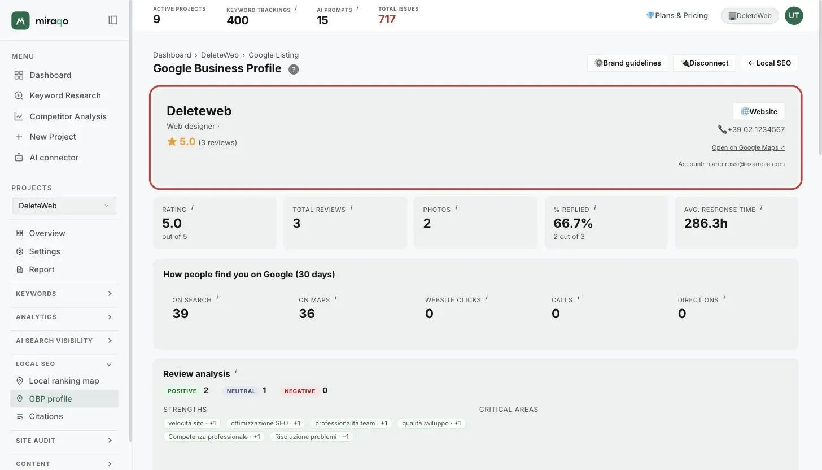Click the Photos info icon
Screen dimensions: 822x470
(456, 207)
